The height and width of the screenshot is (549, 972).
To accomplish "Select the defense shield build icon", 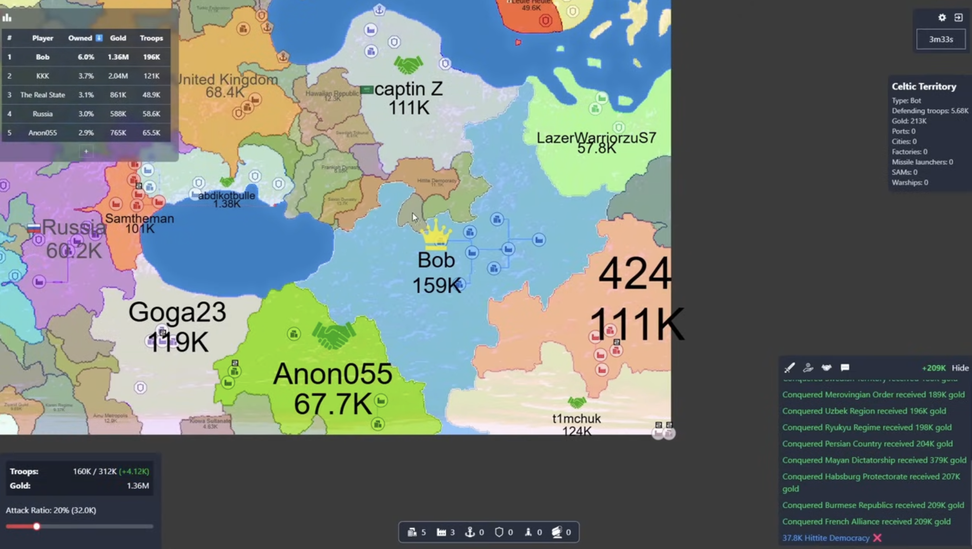I will pos(499,532).
